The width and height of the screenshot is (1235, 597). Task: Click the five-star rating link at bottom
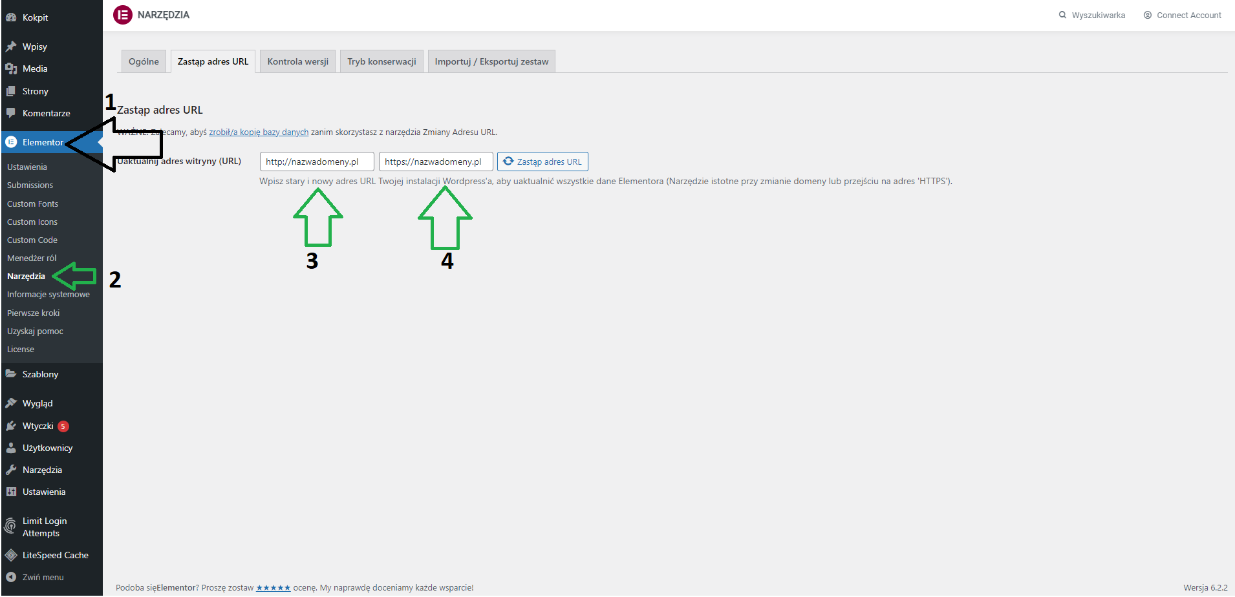pos(273,587)
